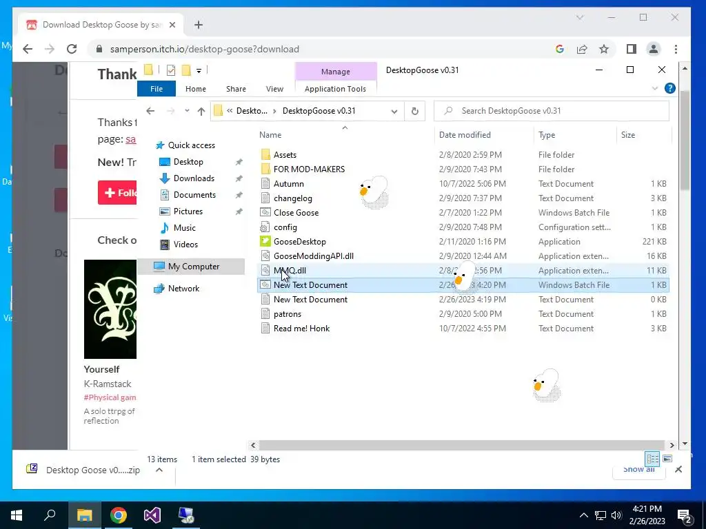Go up one folder level in Explorer
Screen dimensions: 706x529
(201, 111)
